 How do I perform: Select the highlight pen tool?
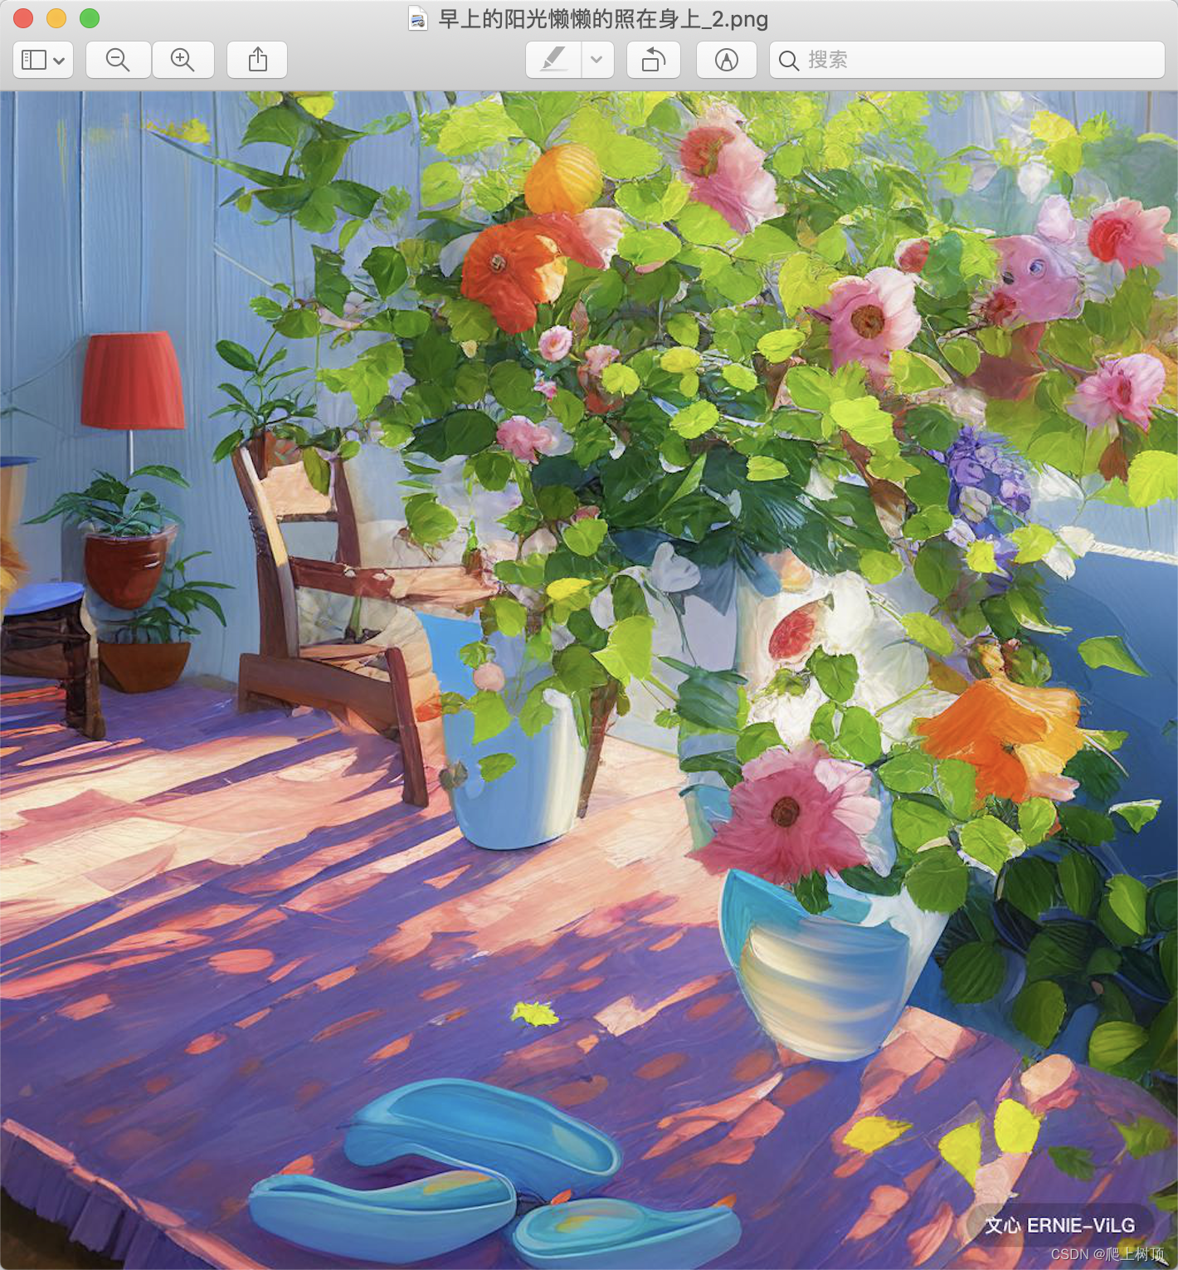pyautogui.click(x=554, y=60)
